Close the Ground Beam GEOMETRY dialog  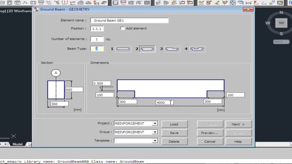pyautogui.click(x=248, y=9)
